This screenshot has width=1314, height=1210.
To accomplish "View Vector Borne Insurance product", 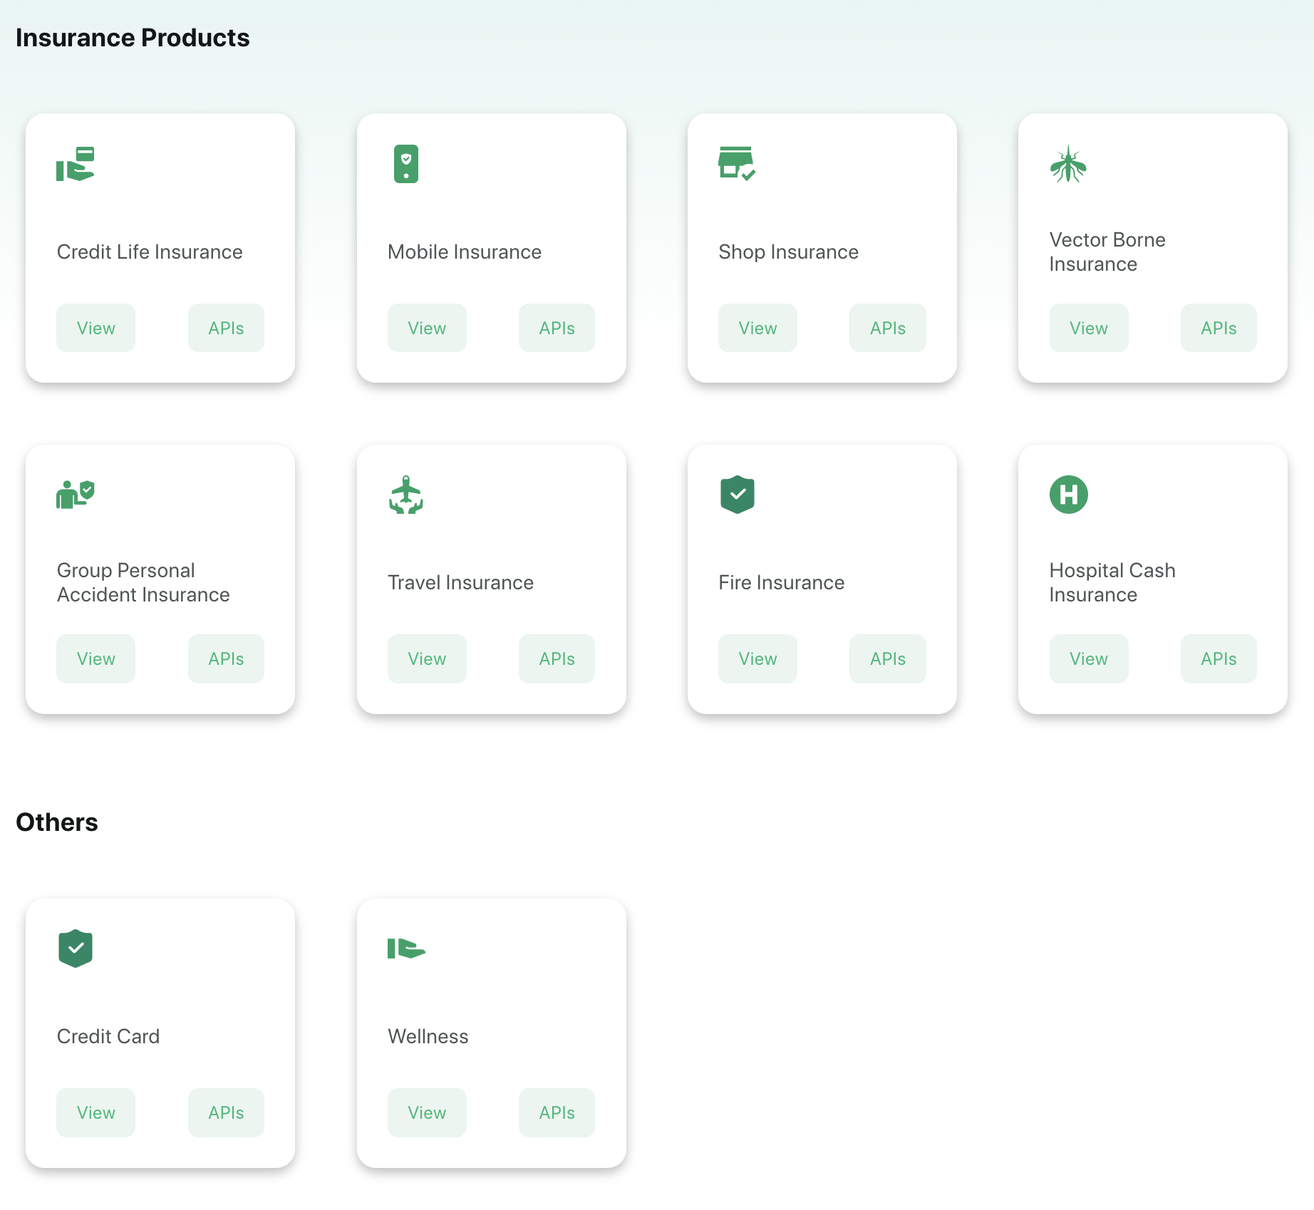I will click(1089, 328).
